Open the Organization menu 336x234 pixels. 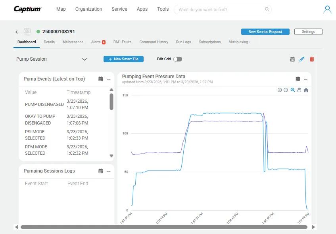point(88,9)
